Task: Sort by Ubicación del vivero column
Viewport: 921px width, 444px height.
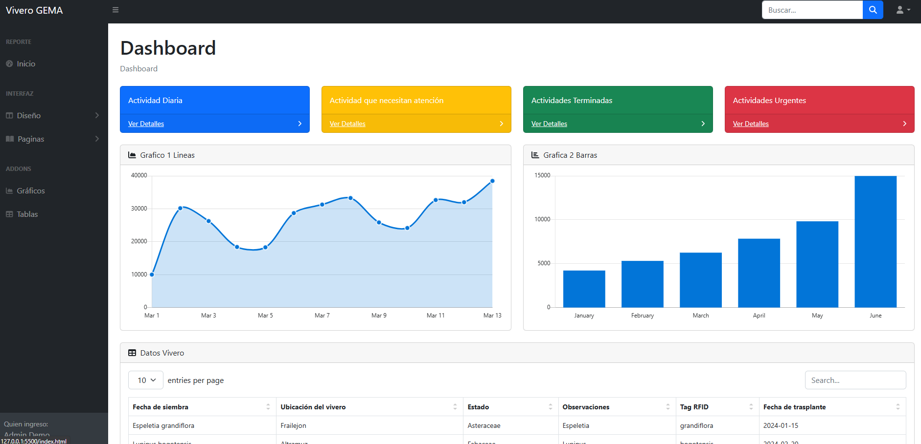Action: click(369, 407)
